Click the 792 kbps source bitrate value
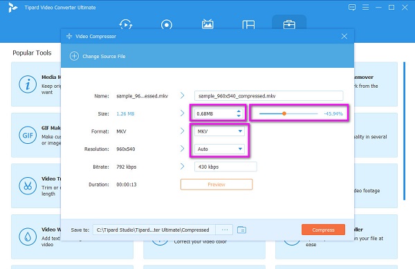415x269 pixels. 127,167
